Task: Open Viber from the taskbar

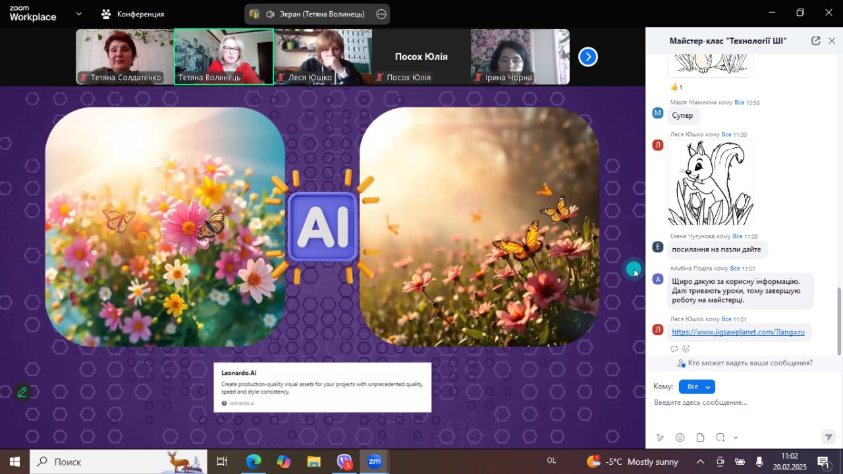Action: point(344,462)
